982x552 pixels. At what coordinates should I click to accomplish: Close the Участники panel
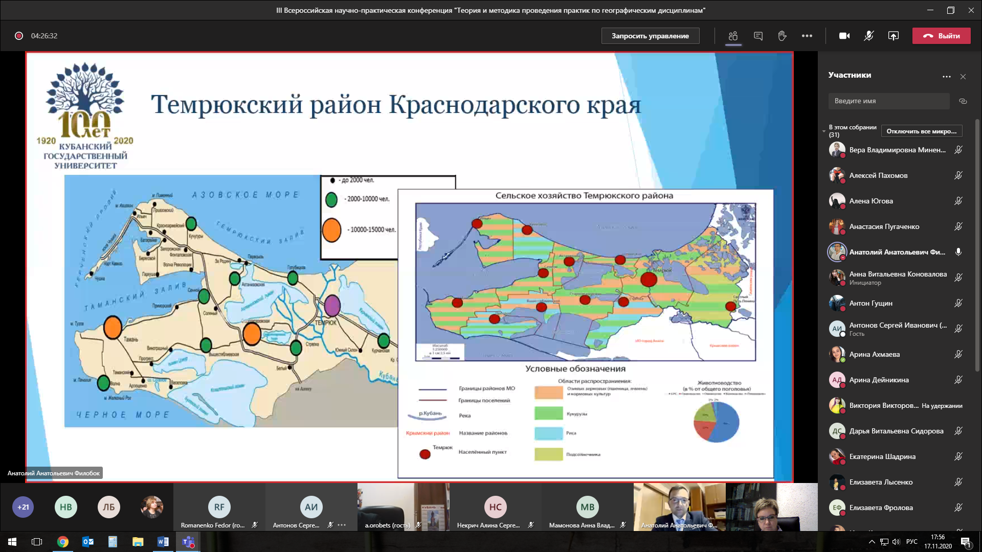pyautogui.click(x=963, y=77)
